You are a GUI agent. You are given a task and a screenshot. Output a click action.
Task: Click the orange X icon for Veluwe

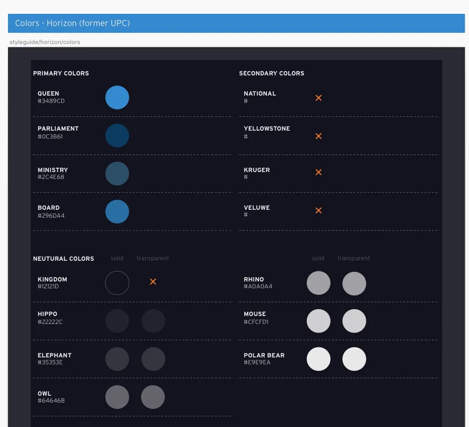(x=319, y=210)
